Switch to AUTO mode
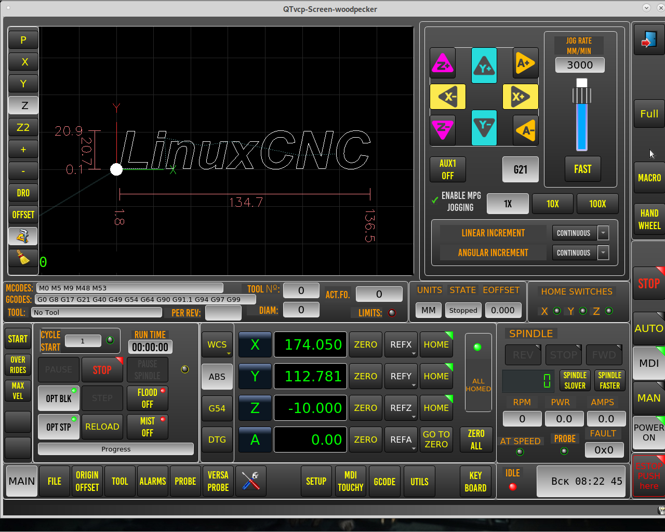Screen dimensions: 665x532 click(x=649, y=328)
